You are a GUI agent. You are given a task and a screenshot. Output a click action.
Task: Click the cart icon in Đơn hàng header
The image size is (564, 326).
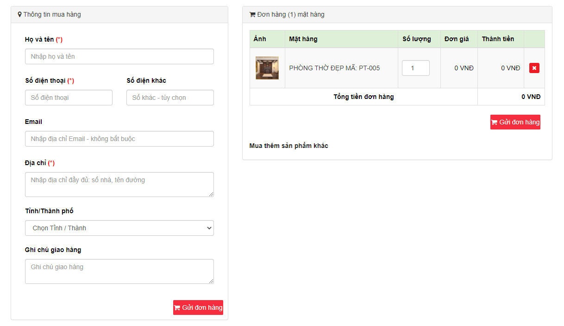(x=252, y=14)
